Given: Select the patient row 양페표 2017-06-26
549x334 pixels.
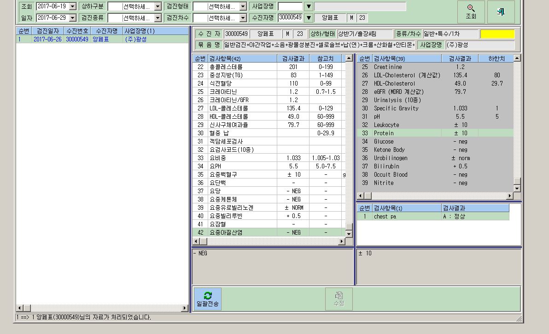Looking at the screenshot, I should coord(102,39).
